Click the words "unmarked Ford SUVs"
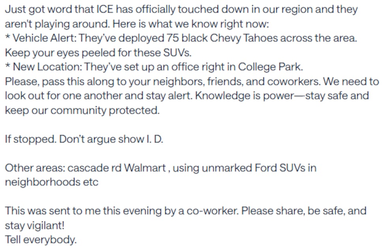 click(x=253, y=168)
